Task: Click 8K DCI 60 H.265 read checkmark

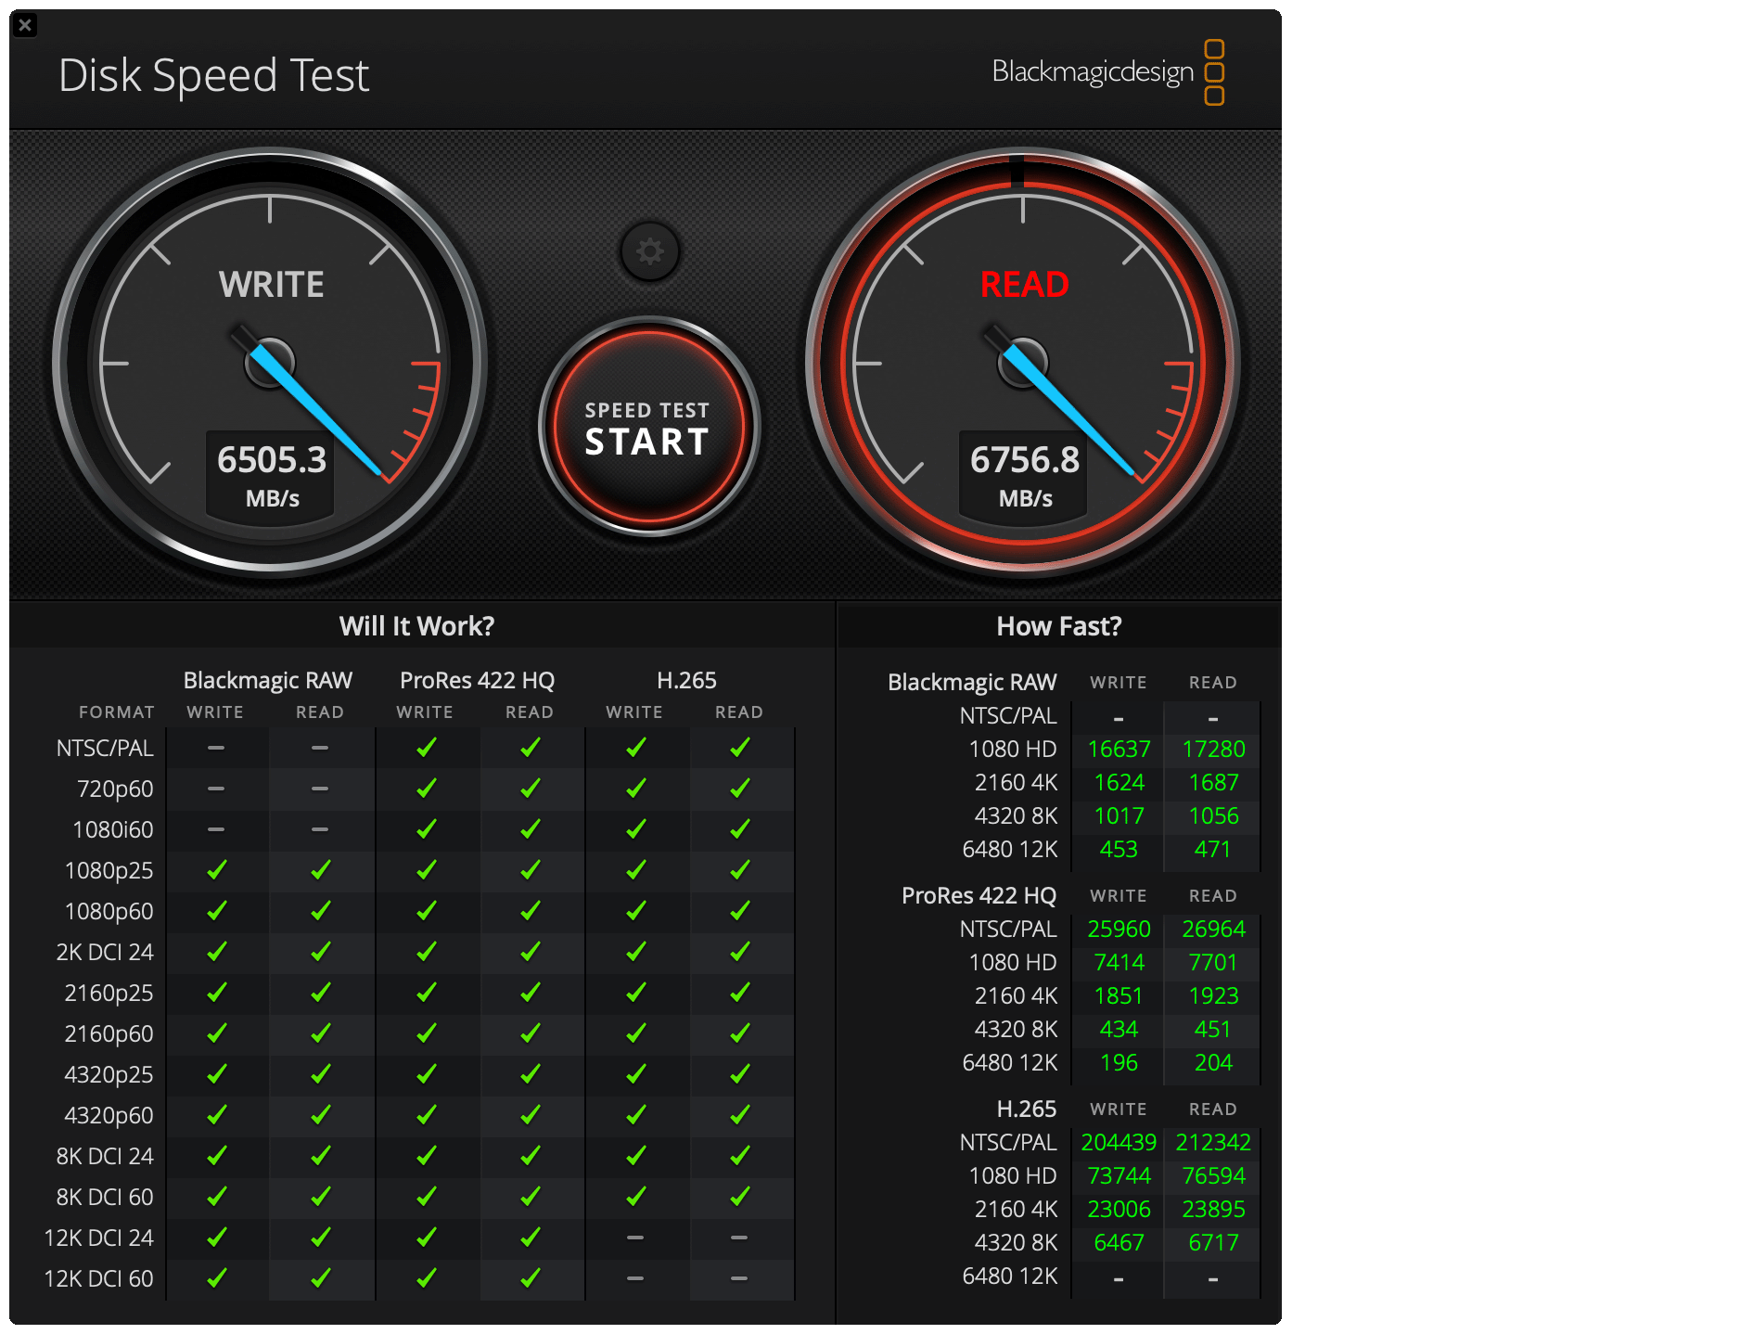Action: 738,1197
